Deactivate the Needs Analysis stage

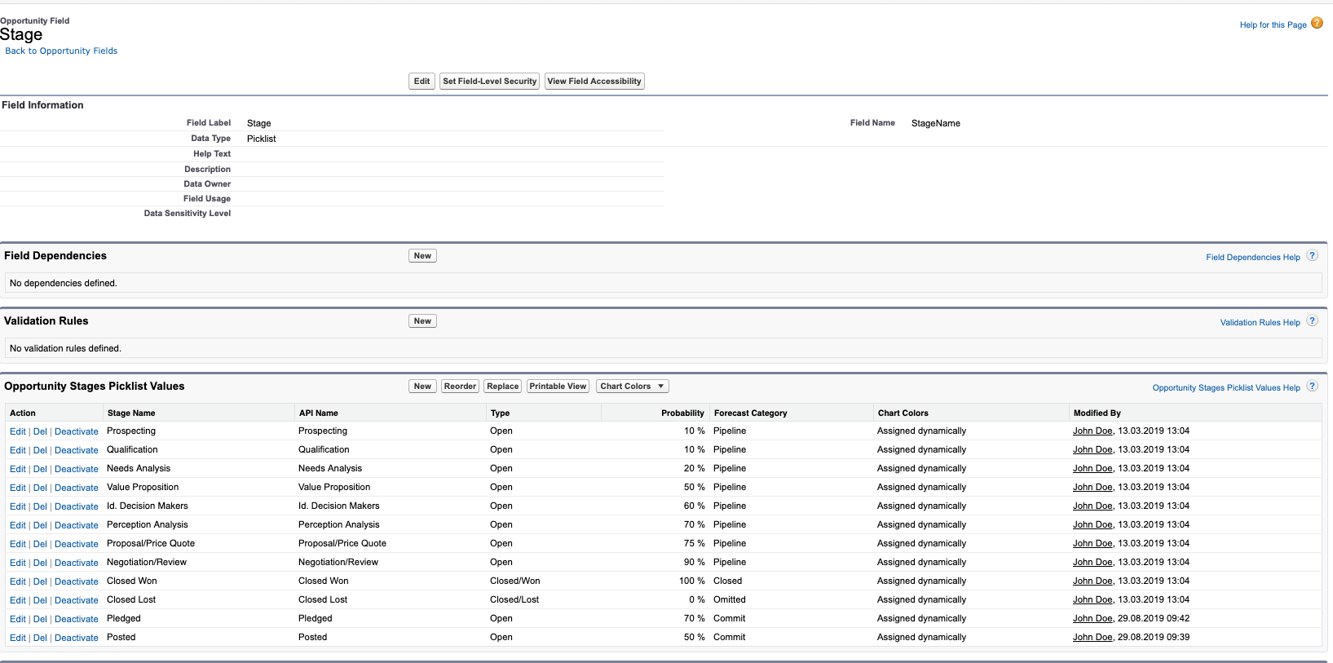[77, 469]
